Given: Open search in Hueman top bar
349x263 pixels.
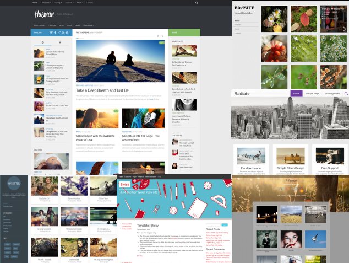Looking at the screenshot, I should tap(197, 3).
